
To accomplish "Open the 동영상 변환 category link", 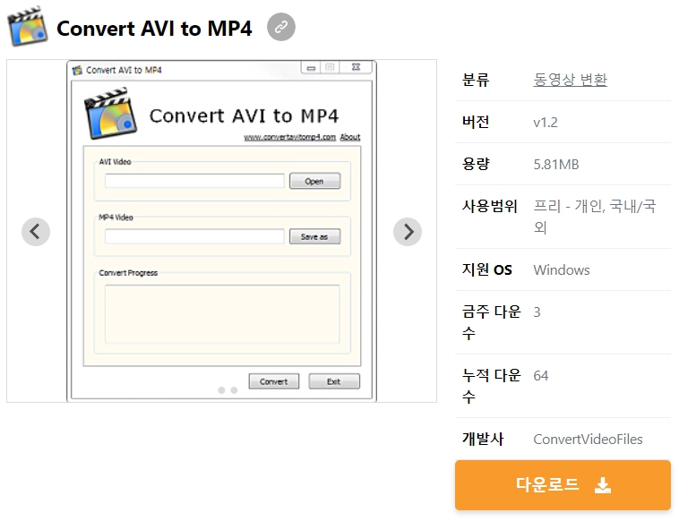I will [570, 80].
